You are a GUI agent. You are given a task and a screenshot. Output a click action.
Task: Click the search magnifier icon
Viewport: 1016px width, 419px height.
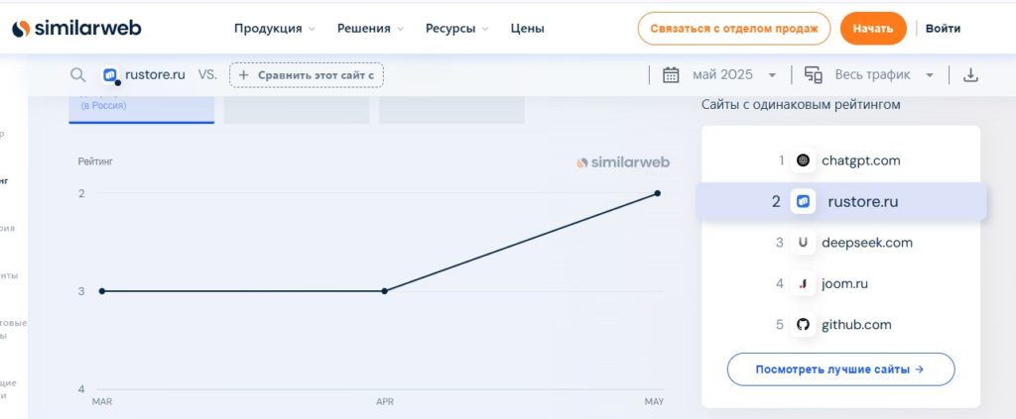77,75
